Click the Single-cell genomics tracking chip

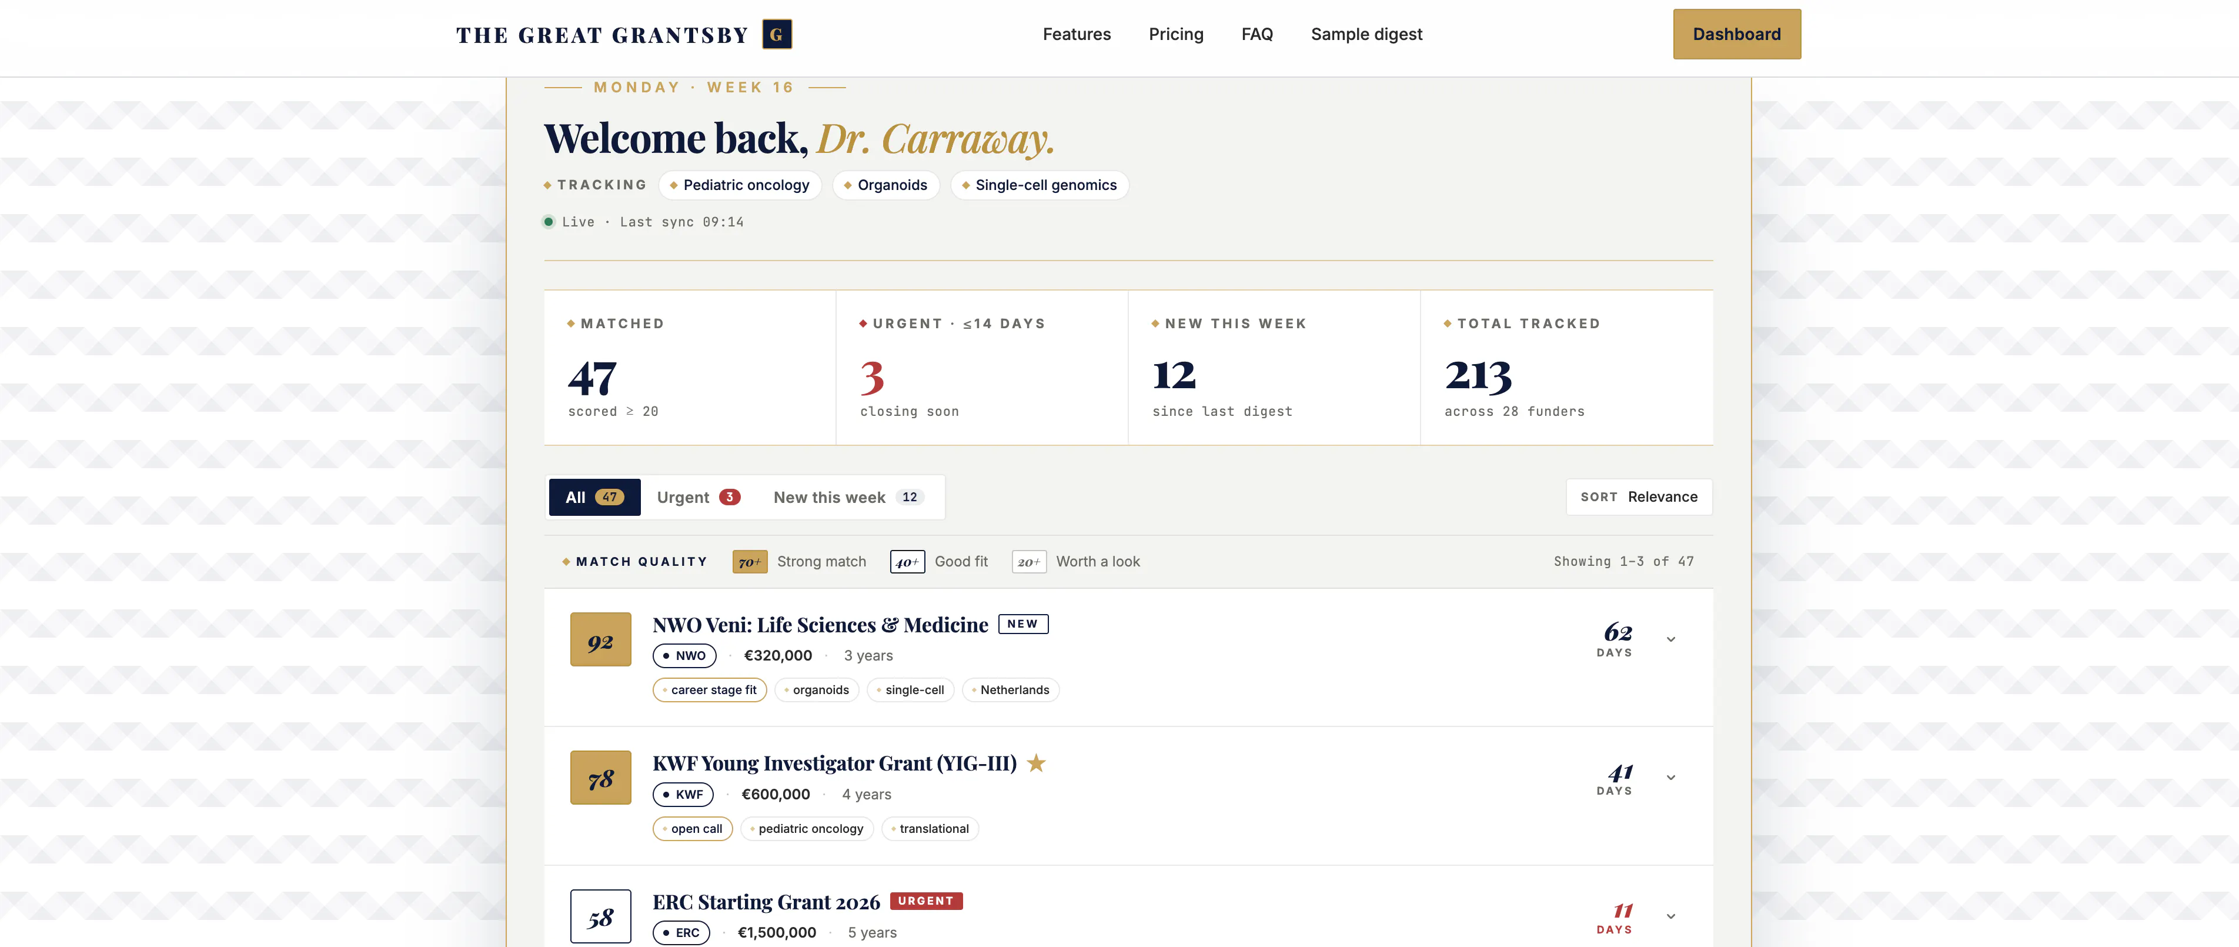click(1040, 185)
